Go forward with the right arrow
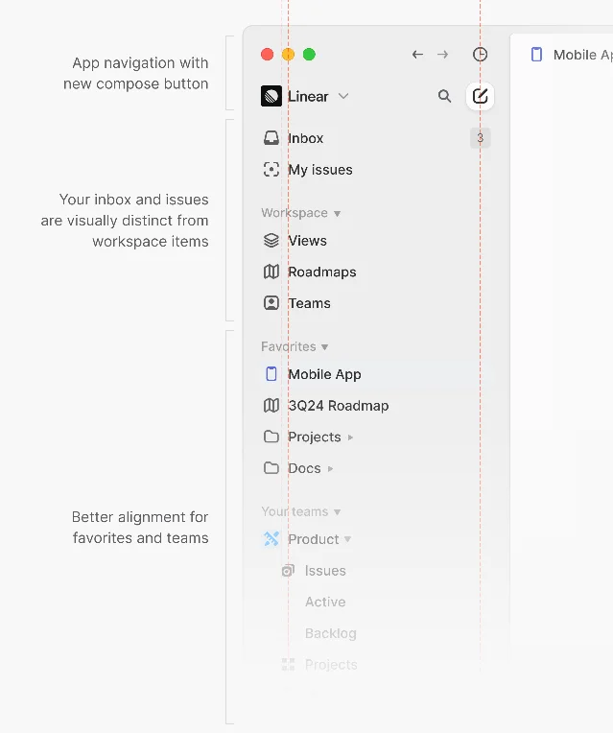Image resolution: width=613 pixels, height=733 pixels. tap(442, 55)
